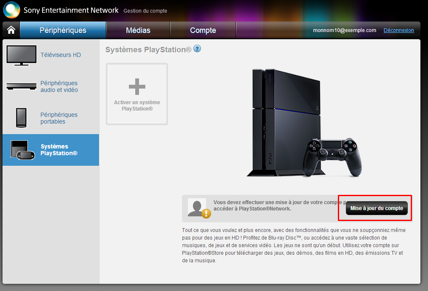
Task: Open the help question mark icon
Action: pyautogui.click(x=197, y=48)
